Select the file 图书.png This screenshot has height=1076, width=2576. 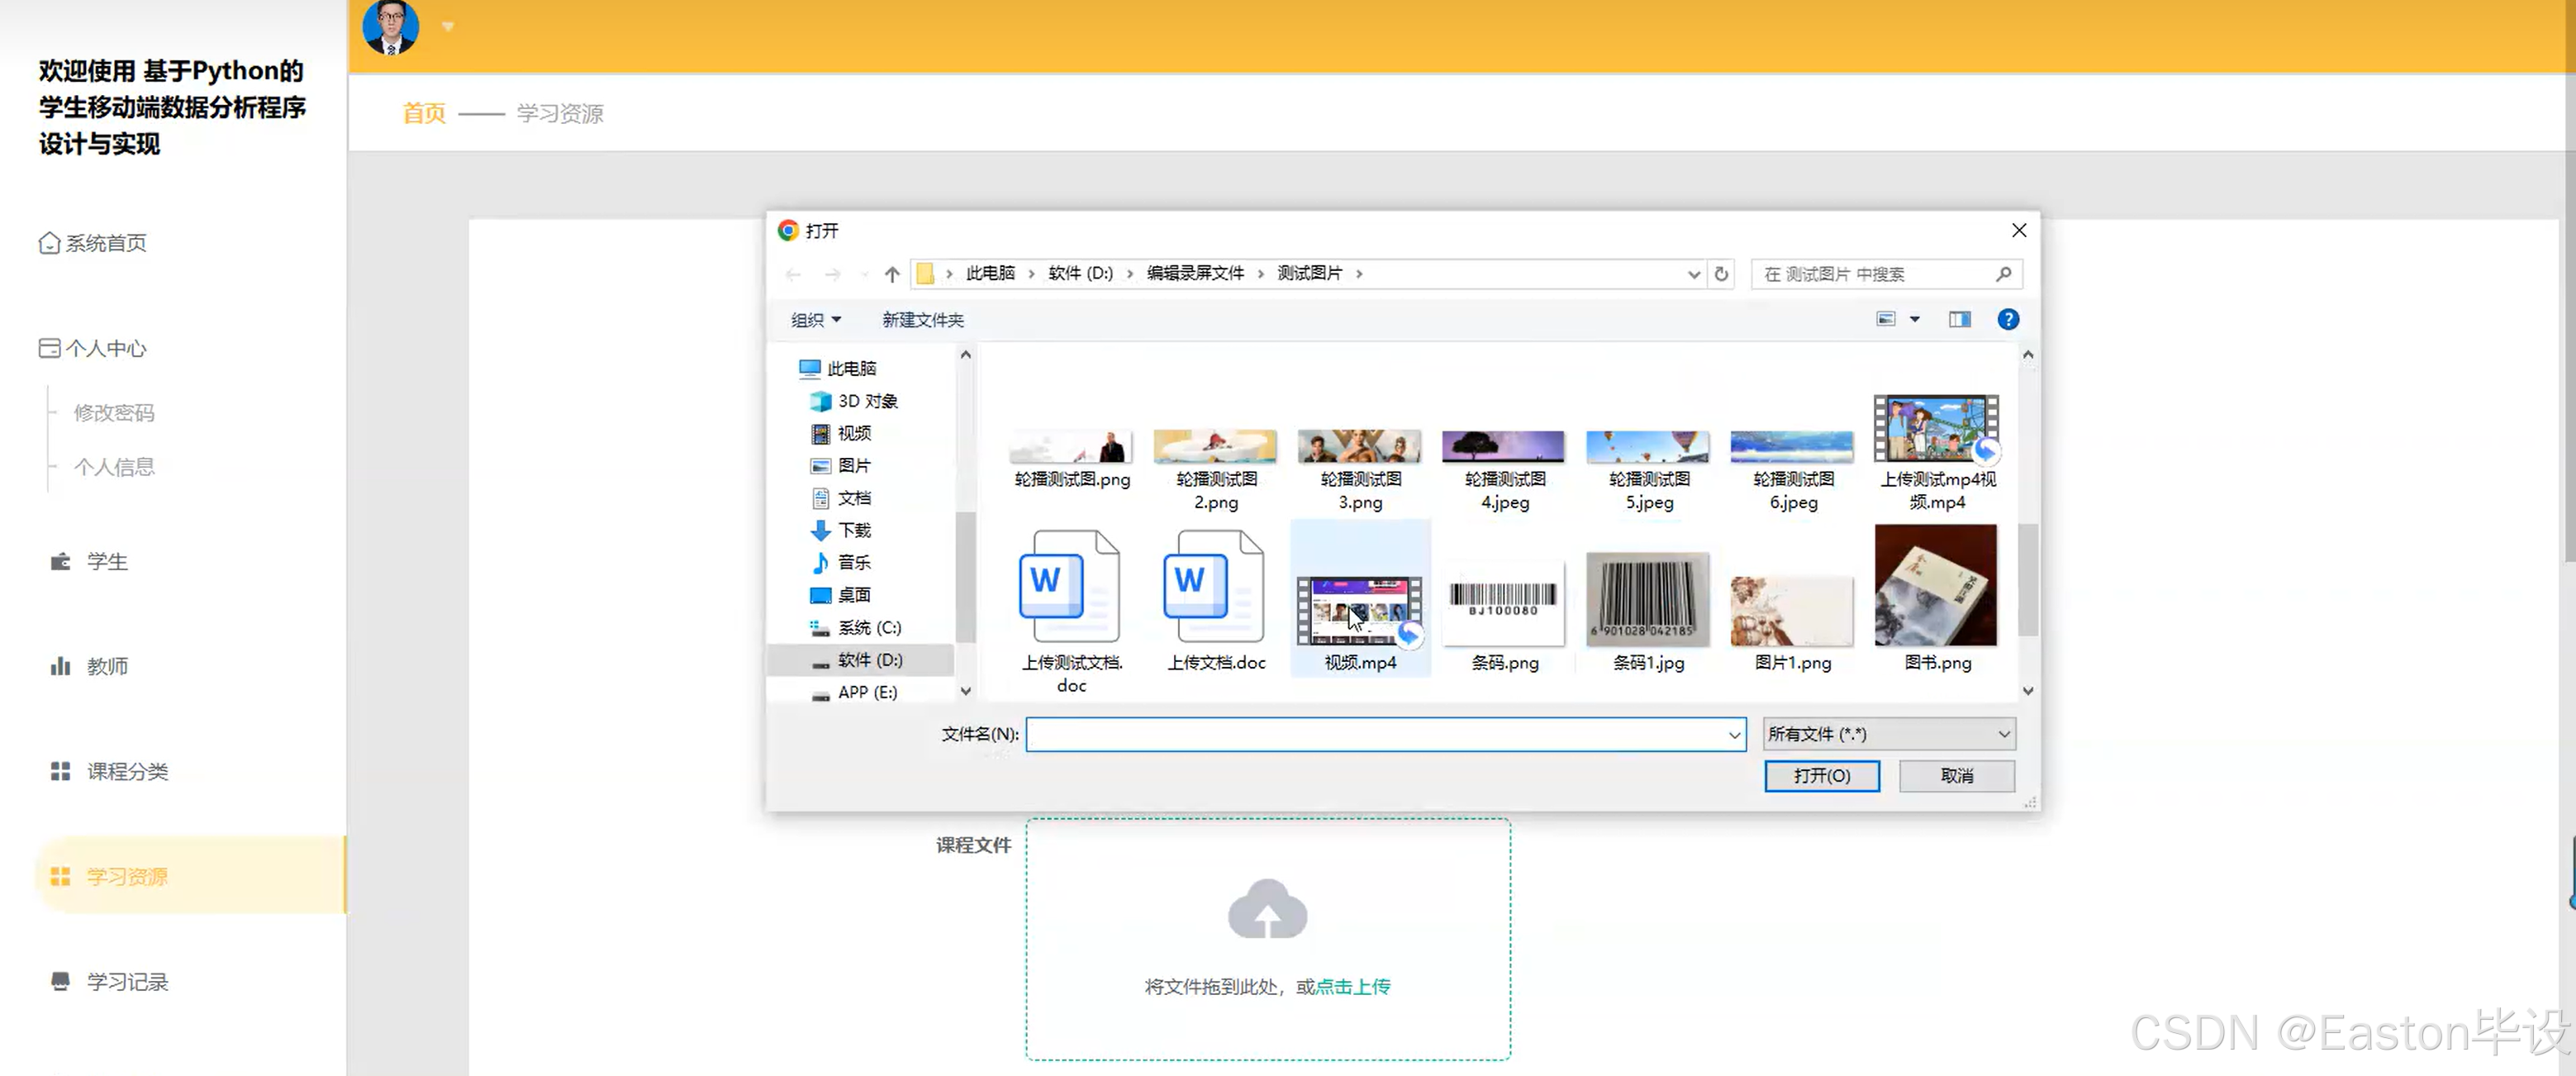point(1937,598)
